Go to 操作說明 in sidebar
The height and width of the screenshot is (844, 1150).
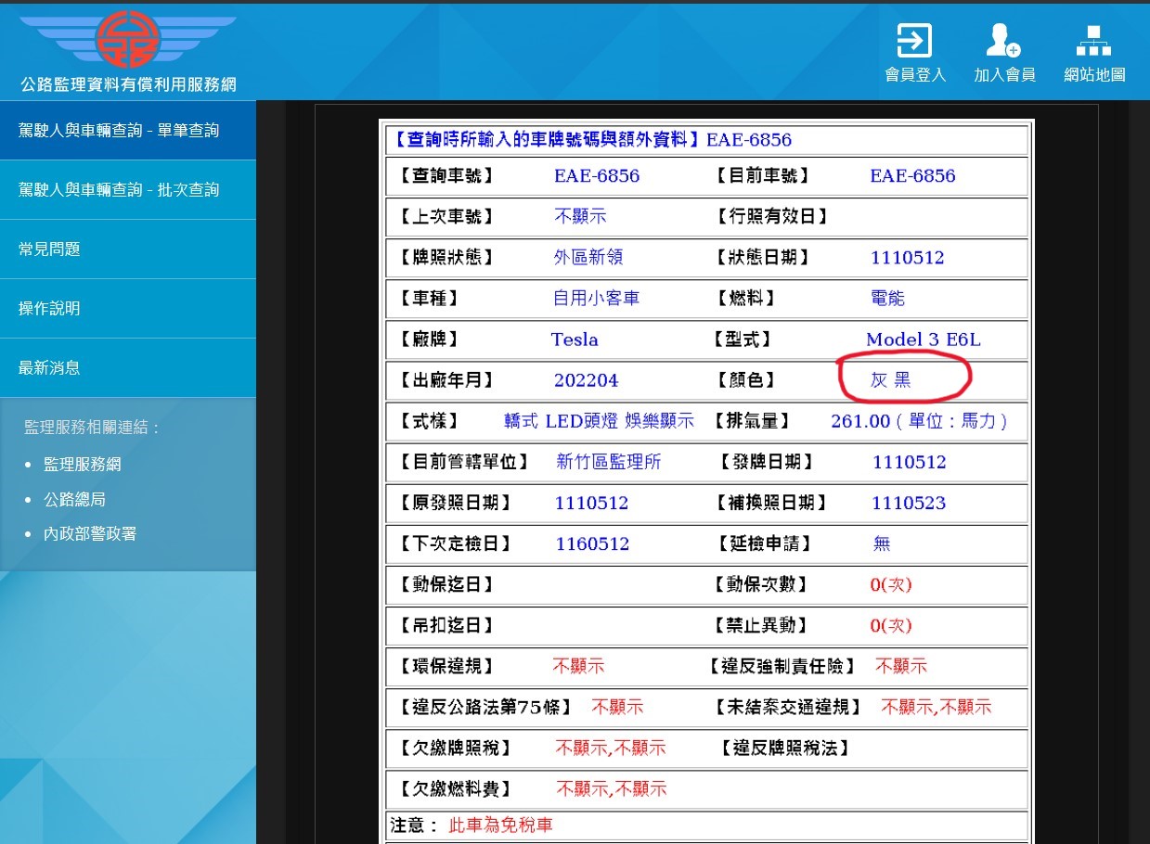pos(50,309)
